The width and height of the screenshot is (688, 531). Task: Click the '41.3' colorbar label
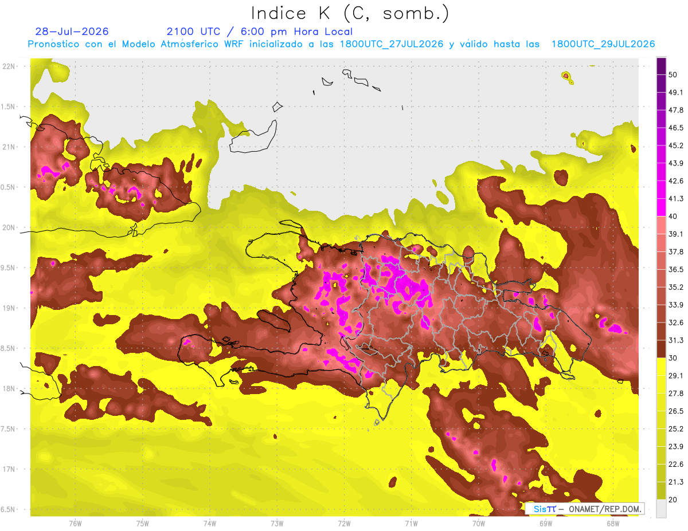(676, 199)
